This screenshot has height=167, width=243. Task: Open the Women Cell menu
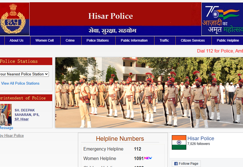pos(44,40)
